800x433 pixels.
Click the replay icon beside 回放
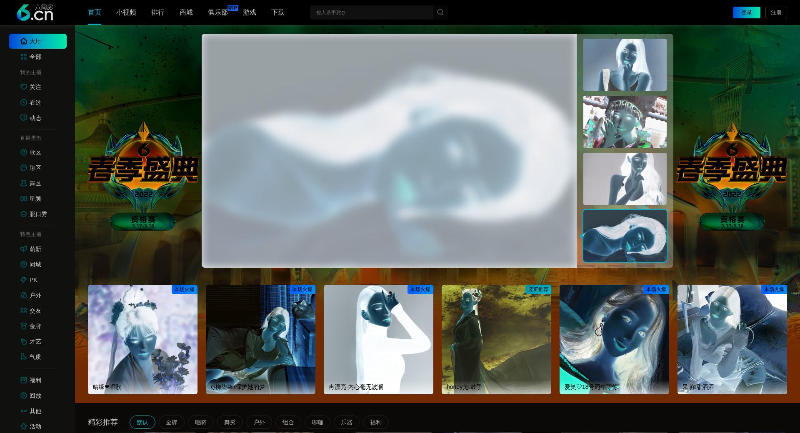(x=24, y=396)
